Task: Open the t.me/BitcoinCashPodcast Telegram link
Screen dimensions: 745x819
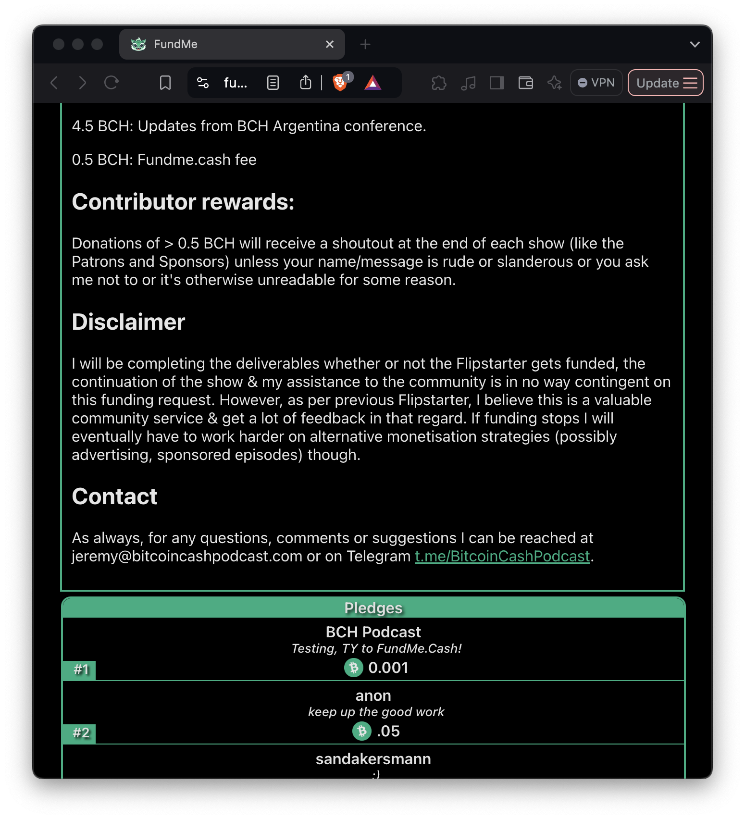Action: [502, 556]
